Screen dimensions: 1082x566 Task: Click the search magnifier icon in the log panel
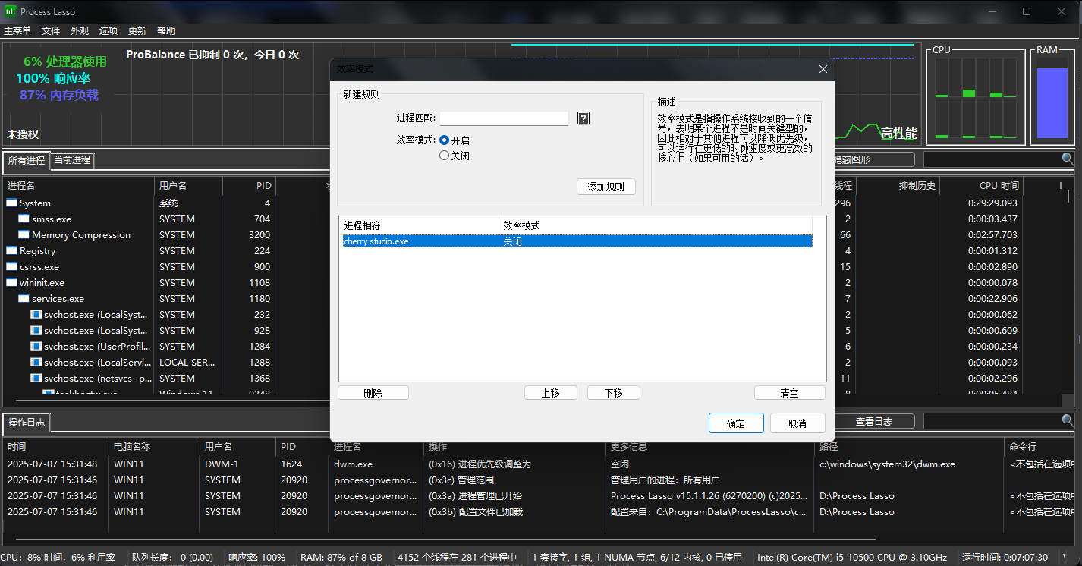1068,420
